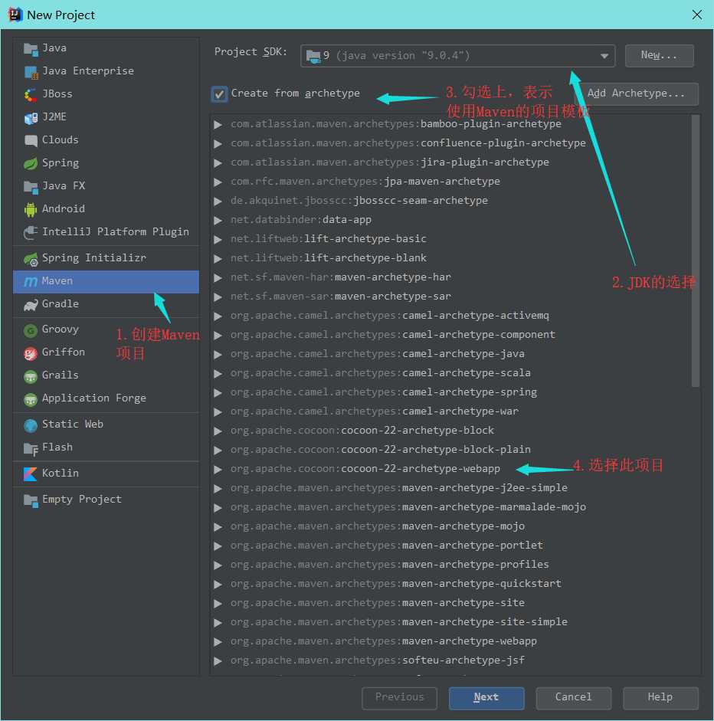Select camel-archetype-scala row

pos(450,373)
